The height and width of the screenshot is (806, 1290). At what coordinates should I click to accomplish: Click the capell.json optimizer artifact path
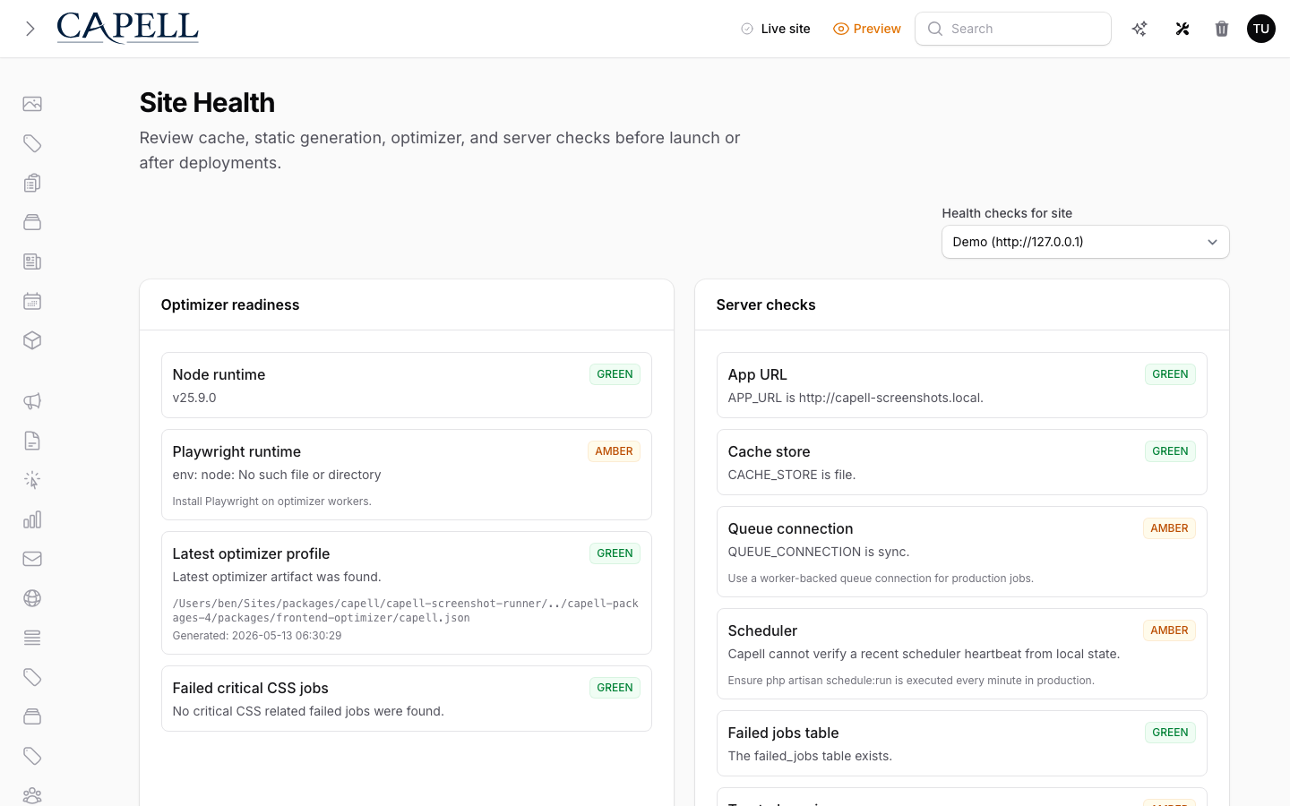[x=406, y=611]
